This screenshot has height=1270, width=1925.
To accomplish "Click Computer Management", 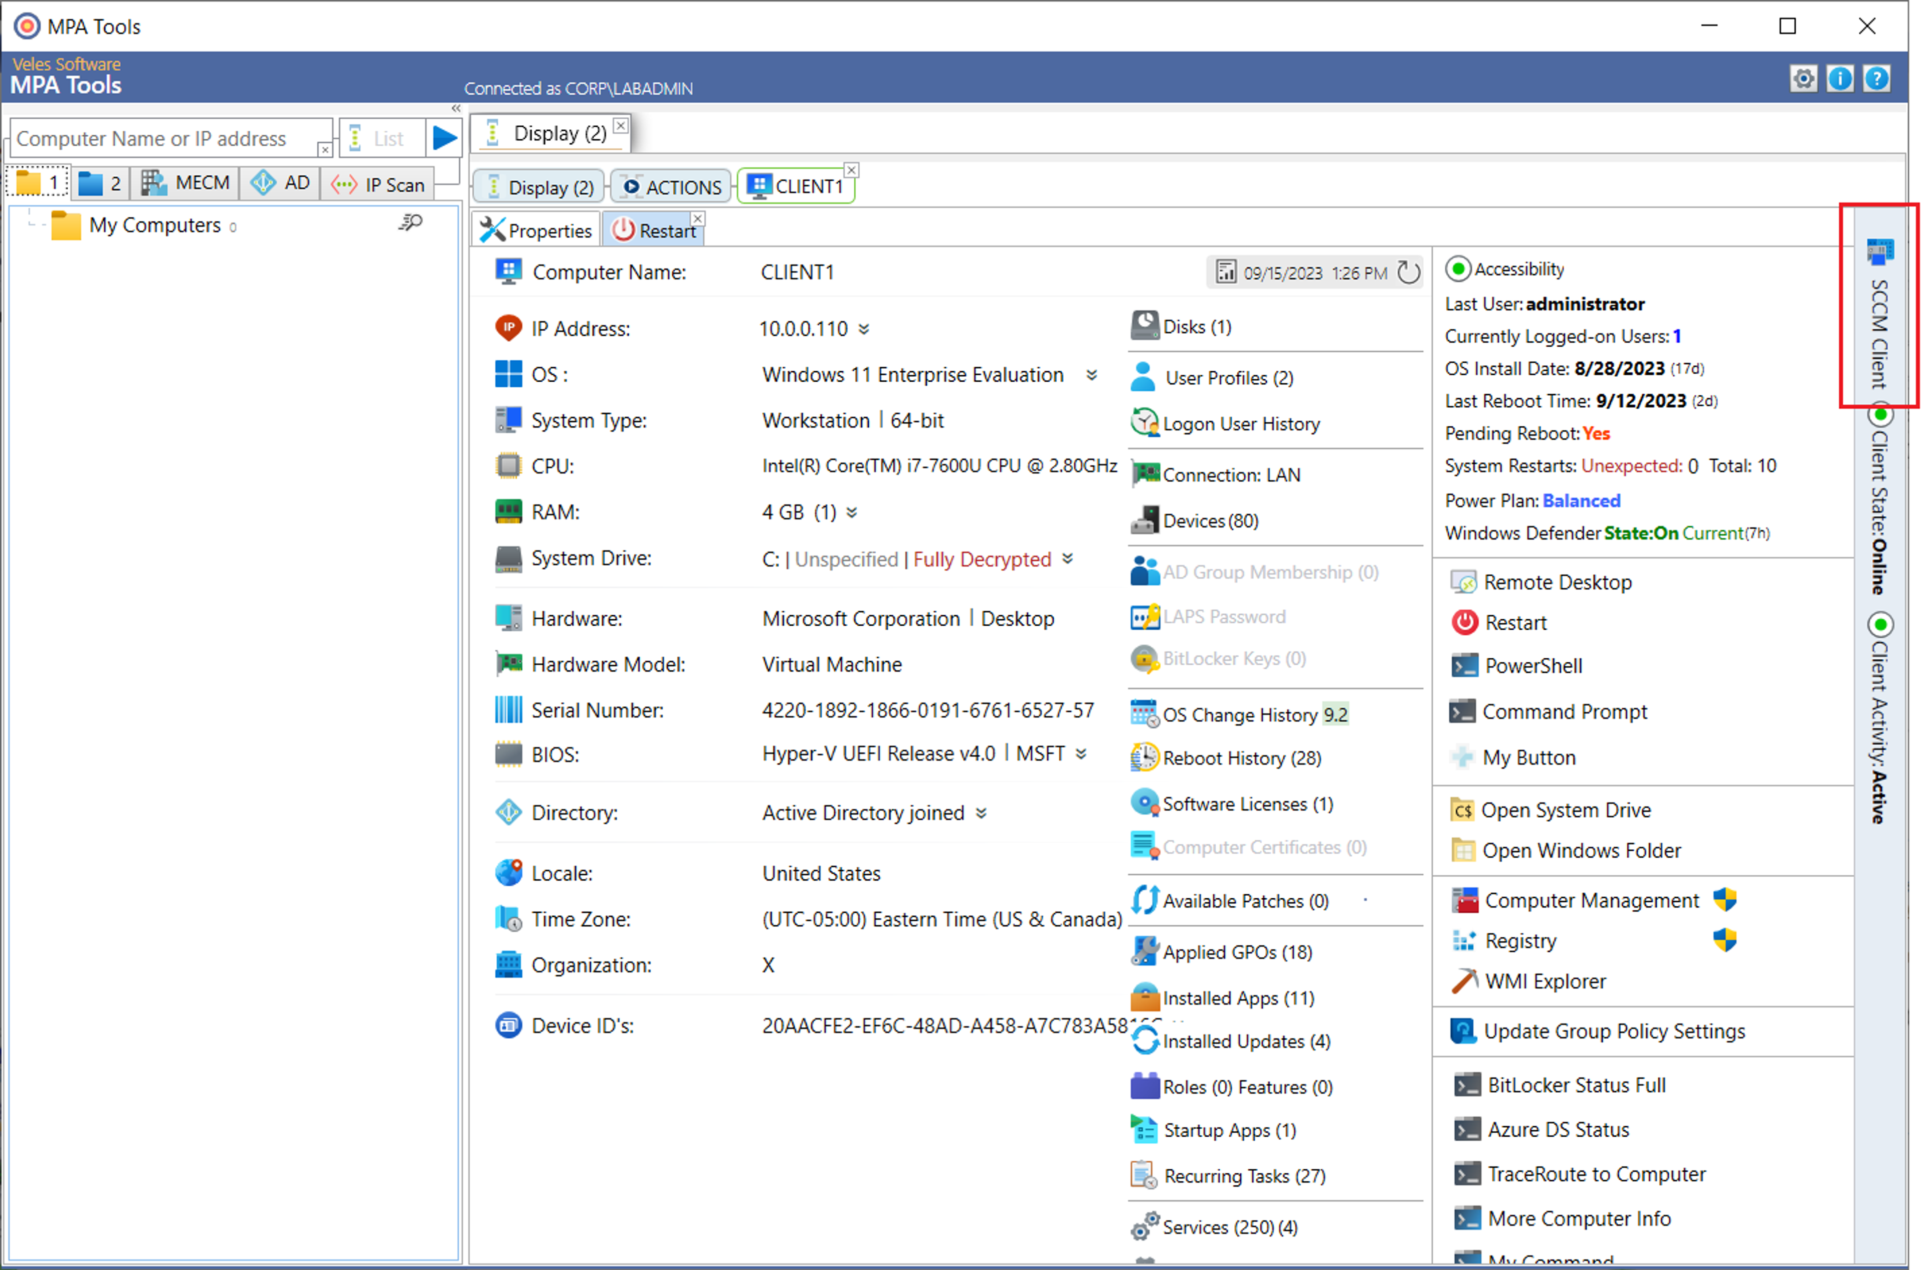I will [1575, 900].
